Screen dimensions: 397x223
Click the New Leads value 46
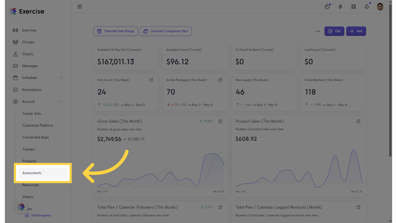pos(240,92)
